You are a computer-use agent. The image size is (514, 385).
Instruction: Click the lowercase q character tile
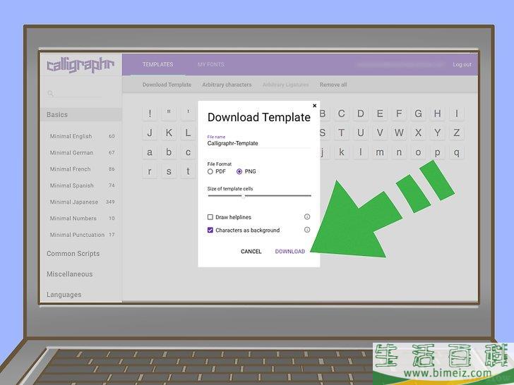point(457,152)
